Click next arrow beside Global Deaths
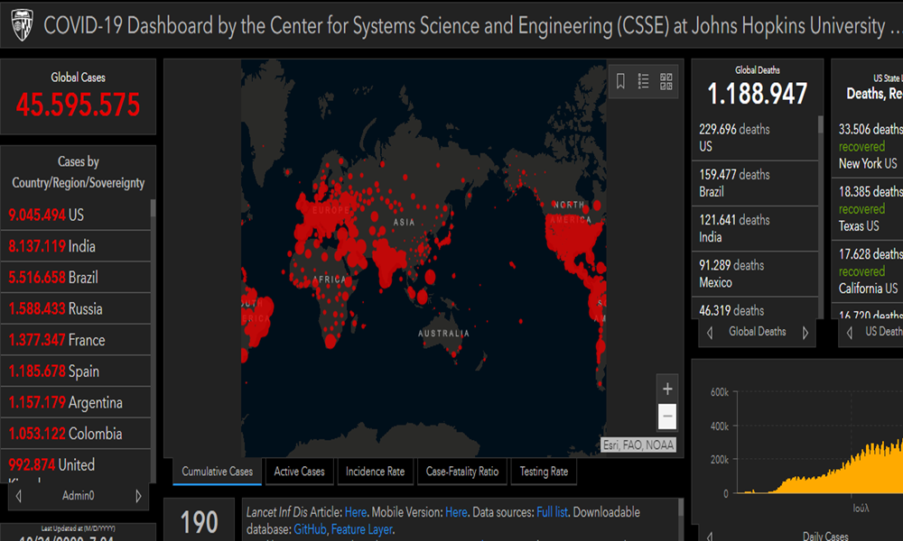Viewport: 903px width, 541px height. pos(805,332)
